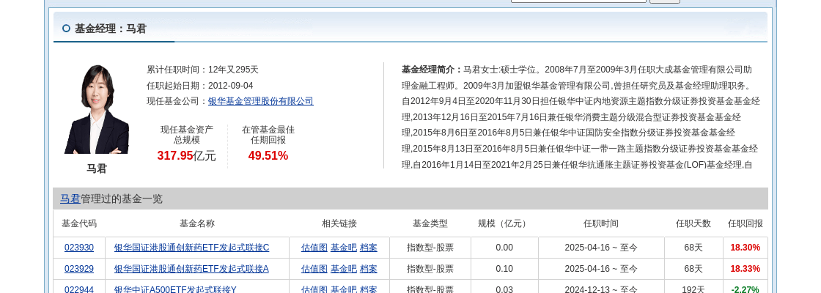Click the 累计任职时间:12年又295天 text
821x293 pixels.
(202, 70)
